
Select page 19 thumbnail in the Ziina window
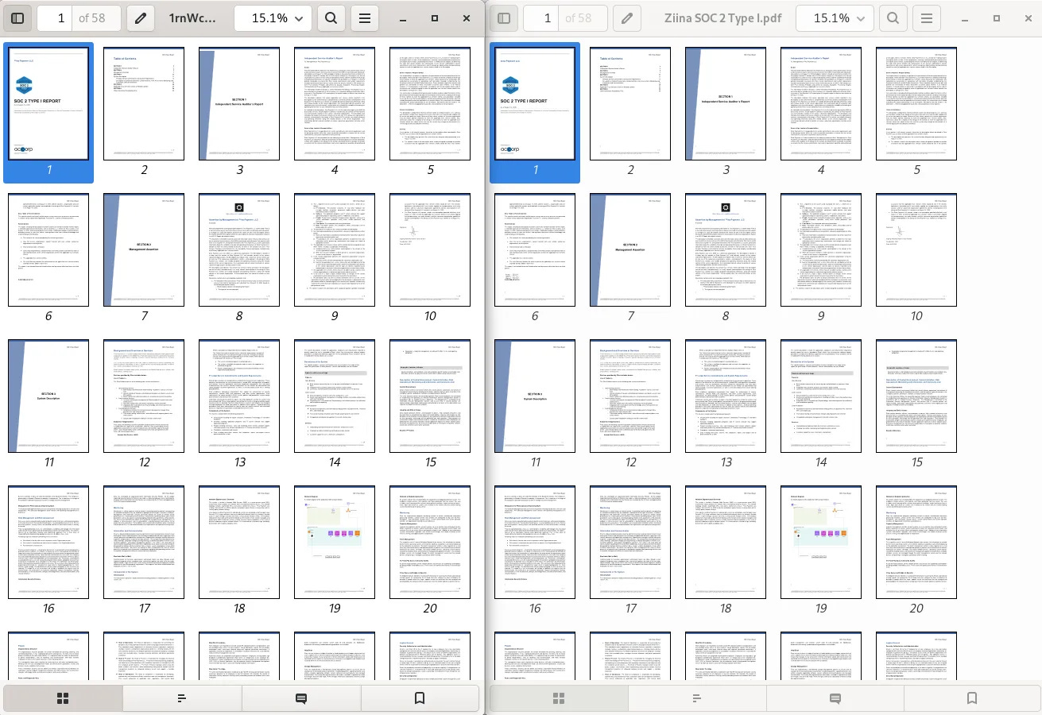point(821,543)
